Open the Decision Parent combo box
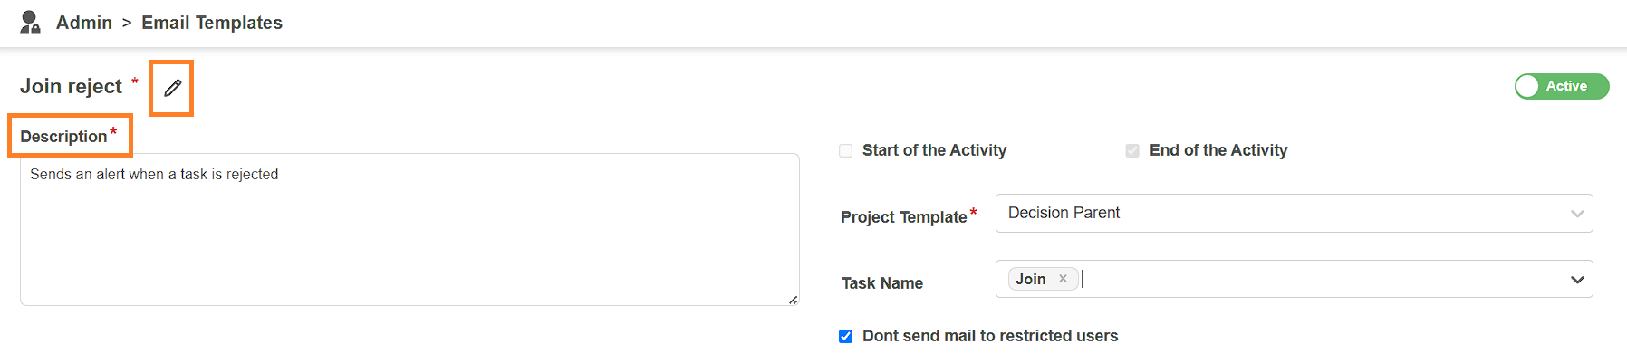Screen dimensions: 1627x354 [1294, 213]
